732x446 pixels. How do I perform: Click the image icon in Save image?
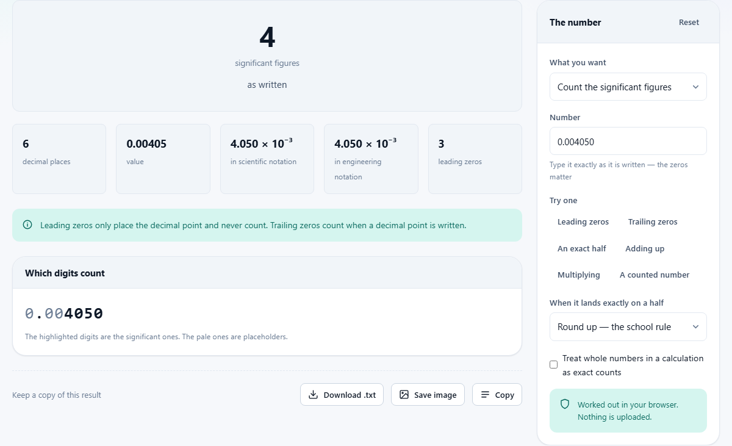point(404,395)
